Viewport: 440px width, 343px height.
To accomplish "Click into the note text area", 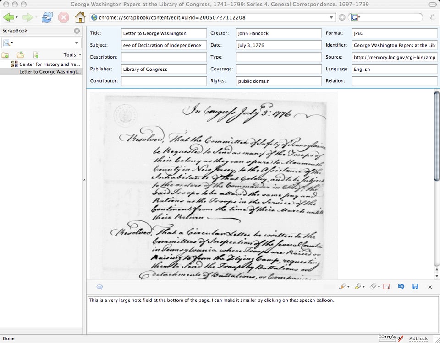I will (x=263, y=315).
